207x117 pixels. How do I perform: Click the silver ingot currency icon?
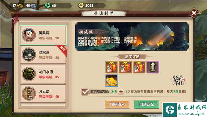tap(34, 6)
